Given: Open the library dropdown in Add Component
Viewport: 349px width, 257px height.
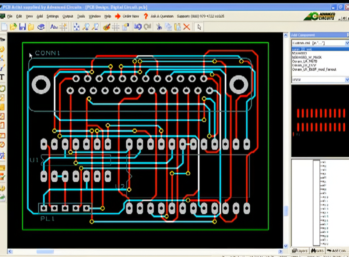Looking at the screenshot, I should [347, 43].
